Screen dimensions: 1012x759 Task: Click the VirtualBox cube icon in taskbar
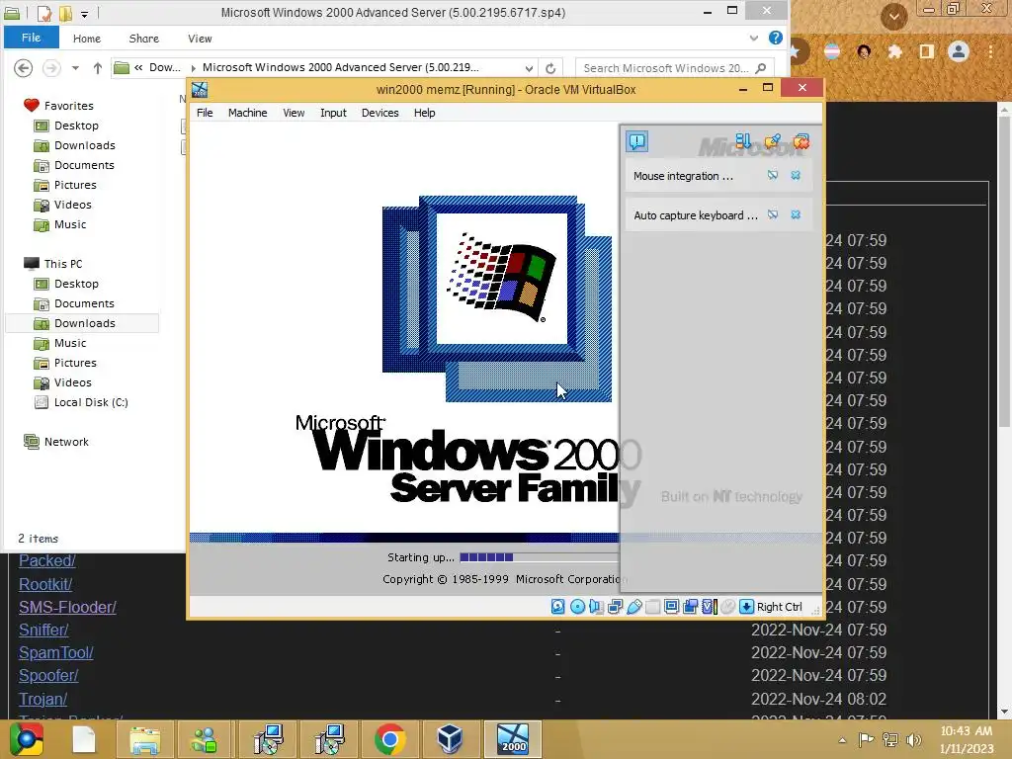tap(450, 739)
